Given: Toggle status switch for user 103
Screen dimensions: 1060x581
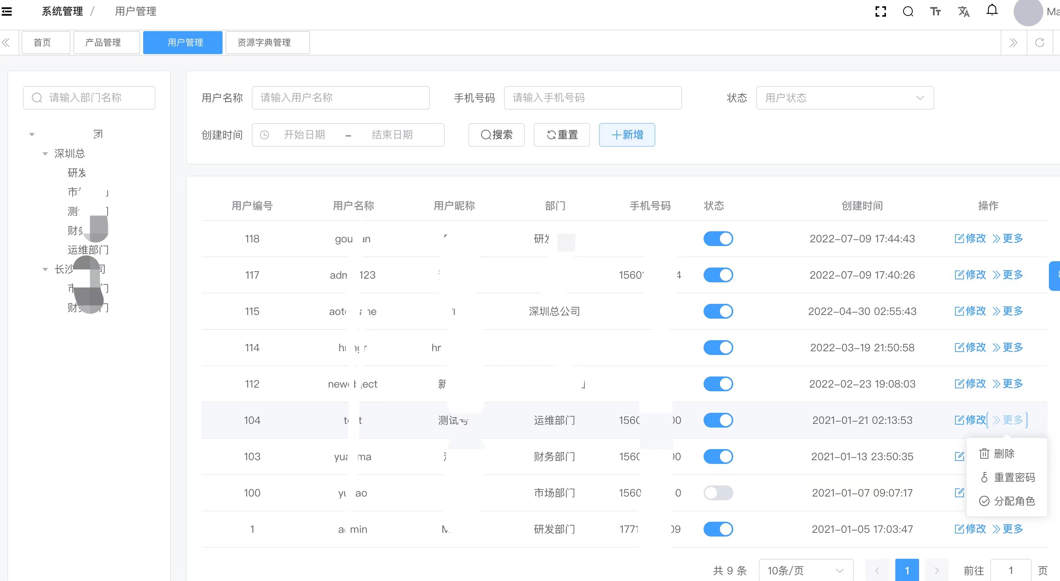Looking at the screenshot, I should pyautogui.click(x=718, y=456).
